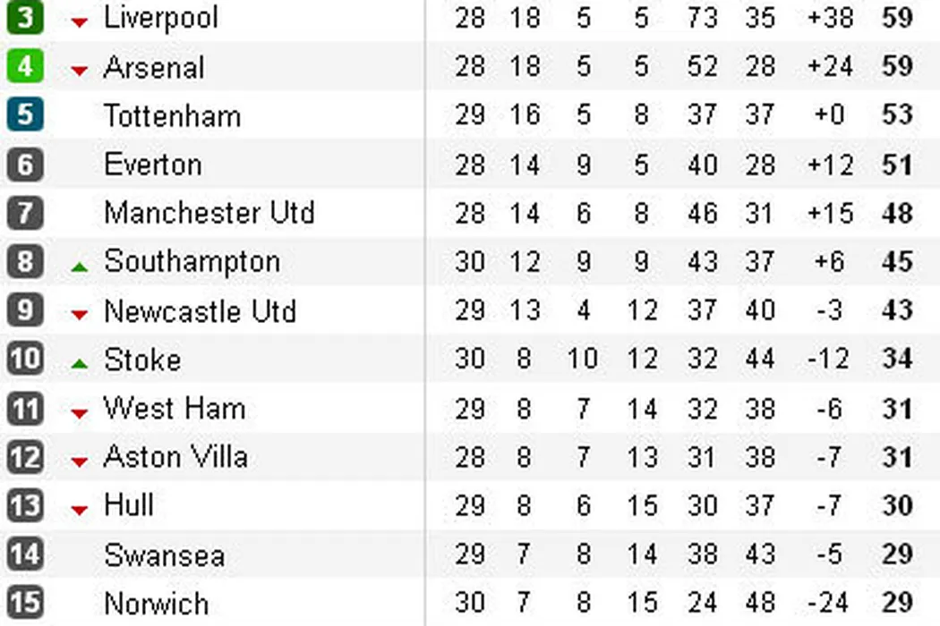Viewport: 940px width, 626px height.
Task: Click red down arrow beside Liverpool
Action: tap(80, 22)
